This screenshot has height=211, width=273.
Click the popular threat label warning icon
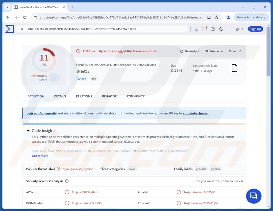click(58, 169)
